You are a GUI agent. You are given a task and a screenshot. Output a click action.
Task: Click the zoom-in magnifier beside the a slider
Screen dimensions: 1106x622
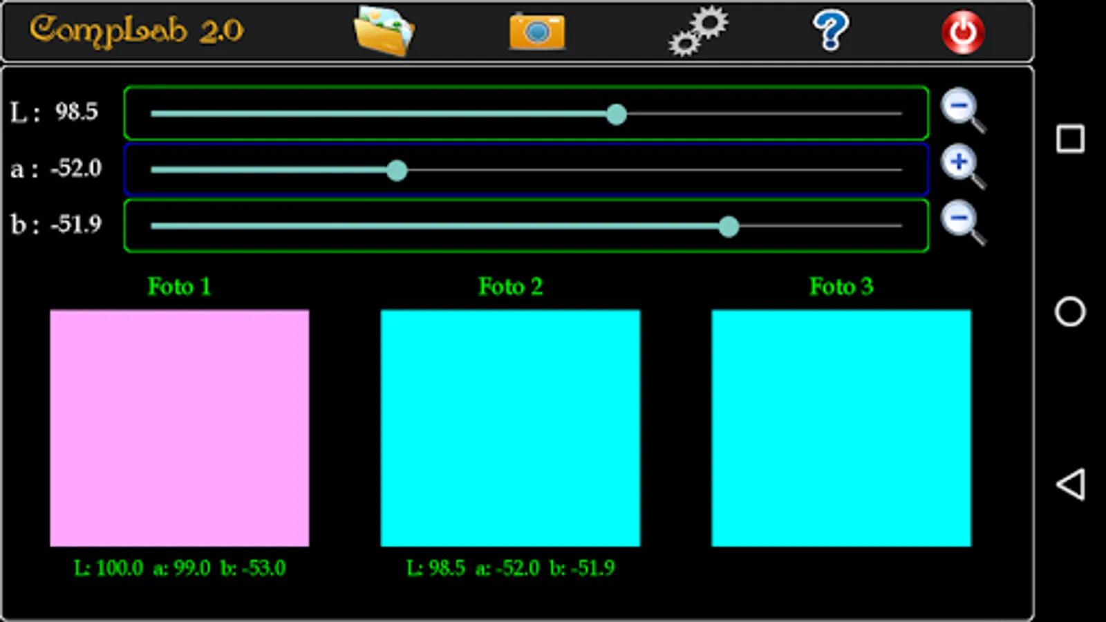click(x=964, y=167)
